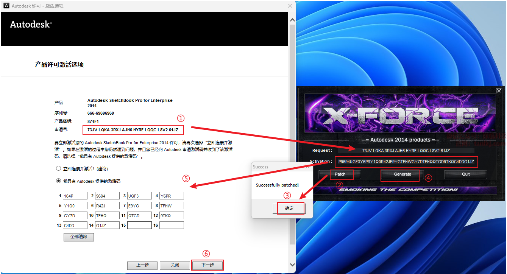Click activation code field 9 containing GY7D
507x274 pixels.
point(75,215)
